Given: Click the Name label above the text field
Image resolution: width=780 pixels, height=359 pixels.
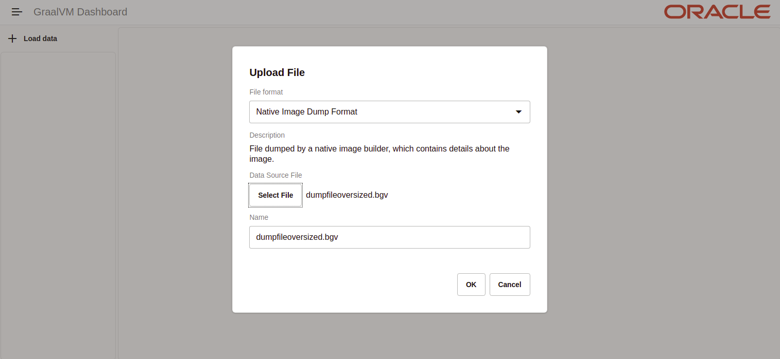Looking at the screenshot, I should [x=259, y=217].
